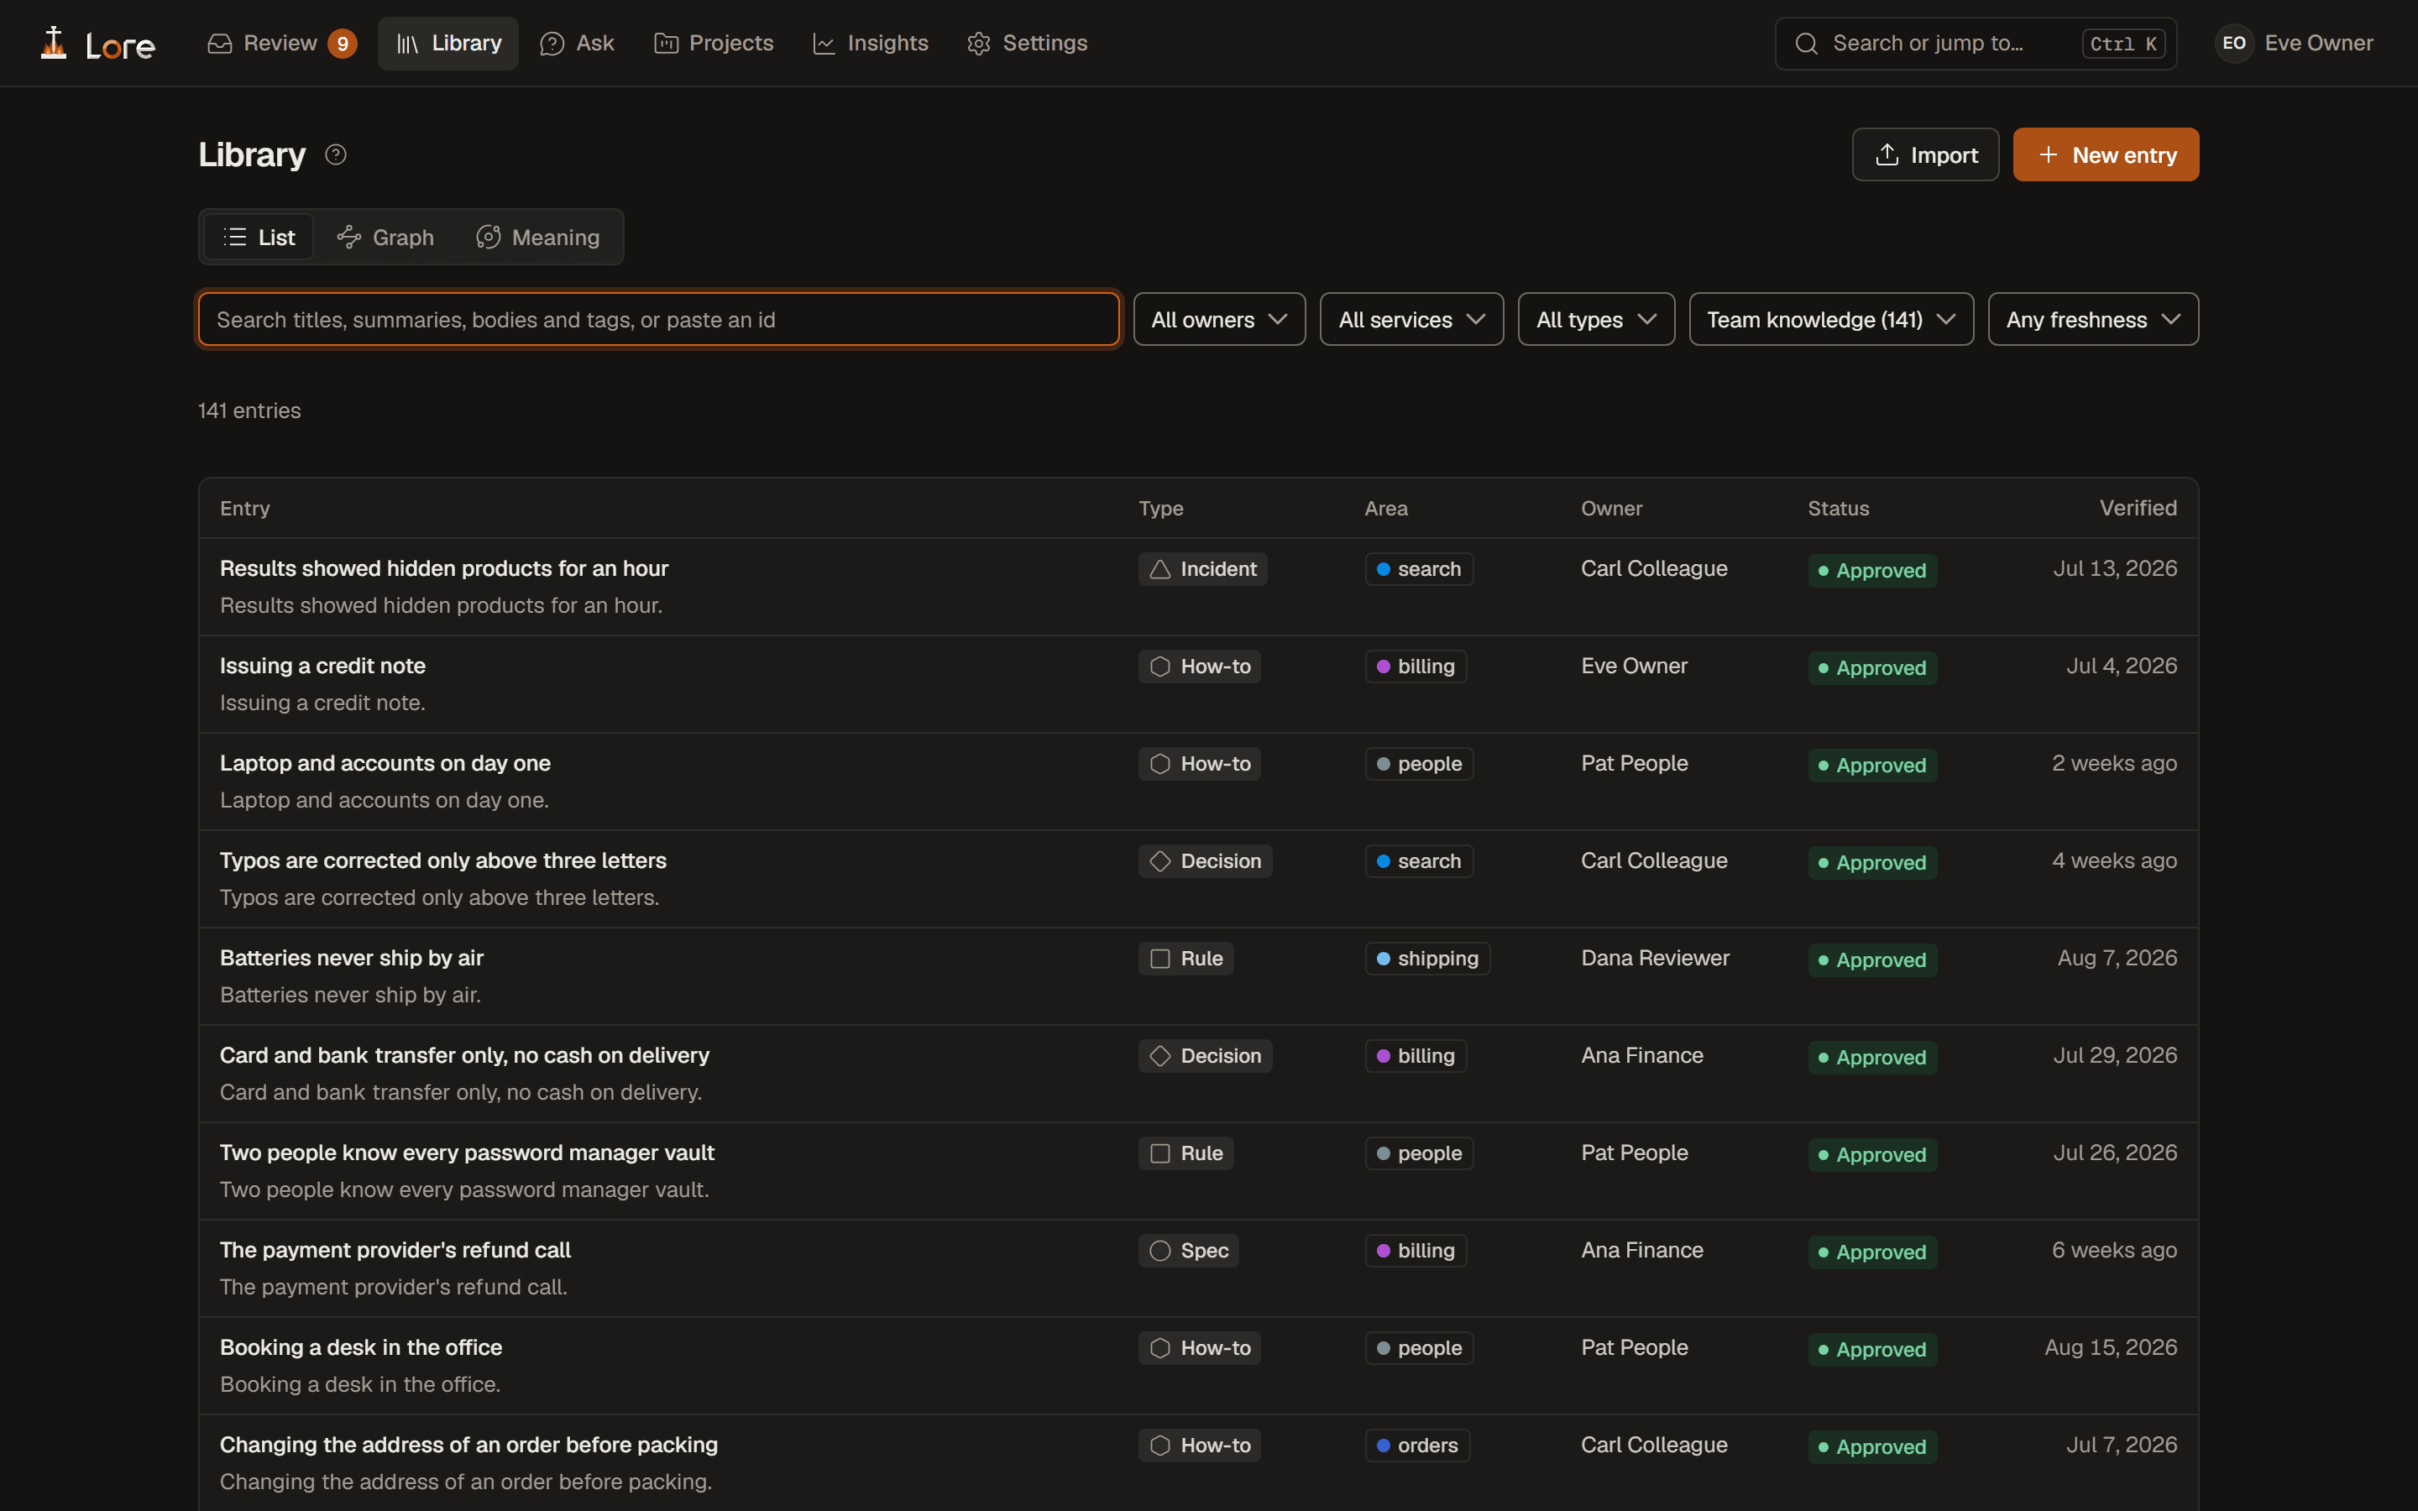Open the All services dropdown
Image resolution: width=2418 pixels, height=1511 pixels.
1412,320
